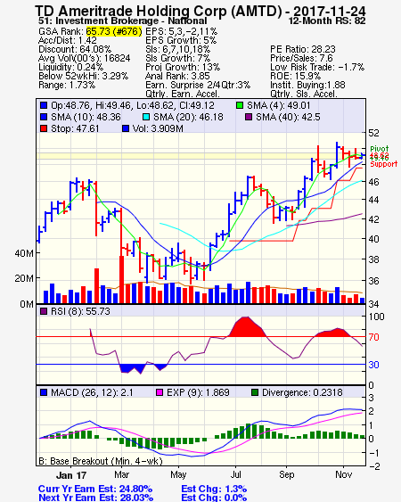Click the 20M volume axis label
The width and height of the screenshot is (401, 502).
24,278
